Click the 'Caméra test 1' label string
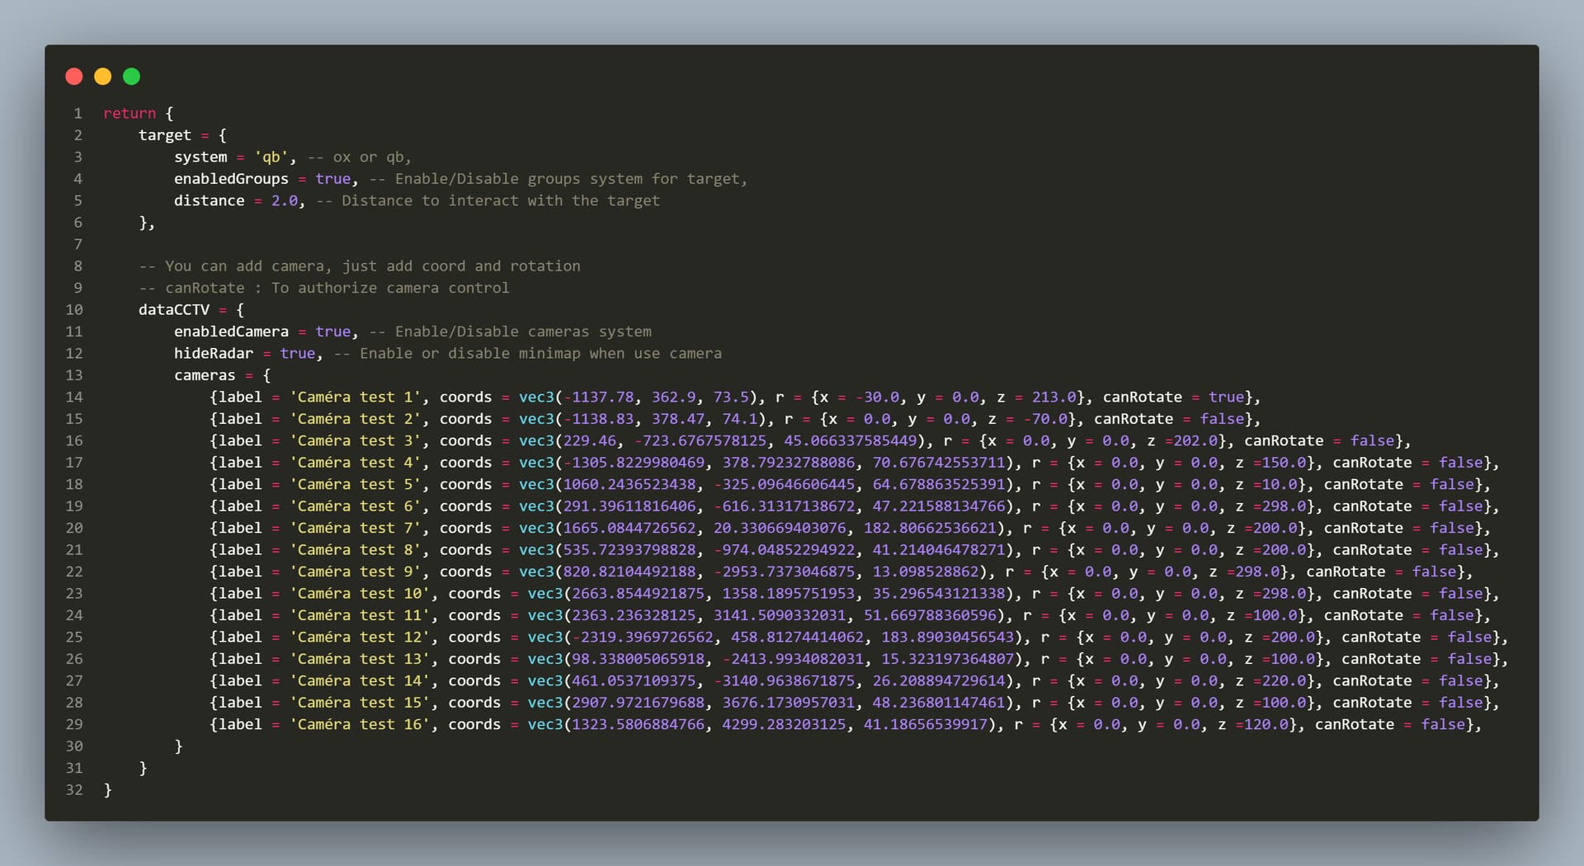 [x=355, y=398]
